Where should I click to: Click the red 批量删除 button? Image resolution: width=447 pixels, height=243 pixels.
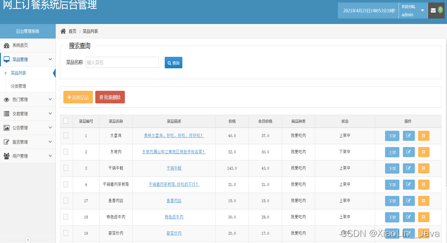110,97
